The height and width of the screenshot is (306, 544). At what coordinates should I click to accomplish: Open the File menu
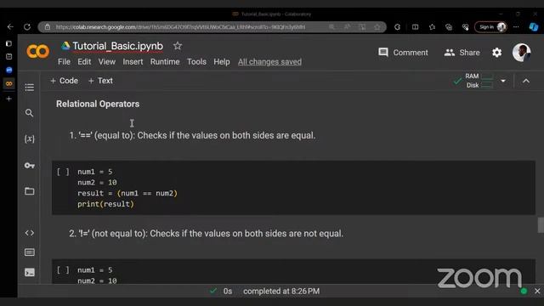[x=64, y=62]
